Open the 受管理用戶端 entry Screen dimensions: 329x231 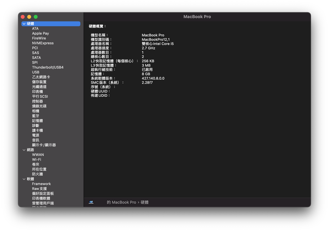[x=43, y=203]
